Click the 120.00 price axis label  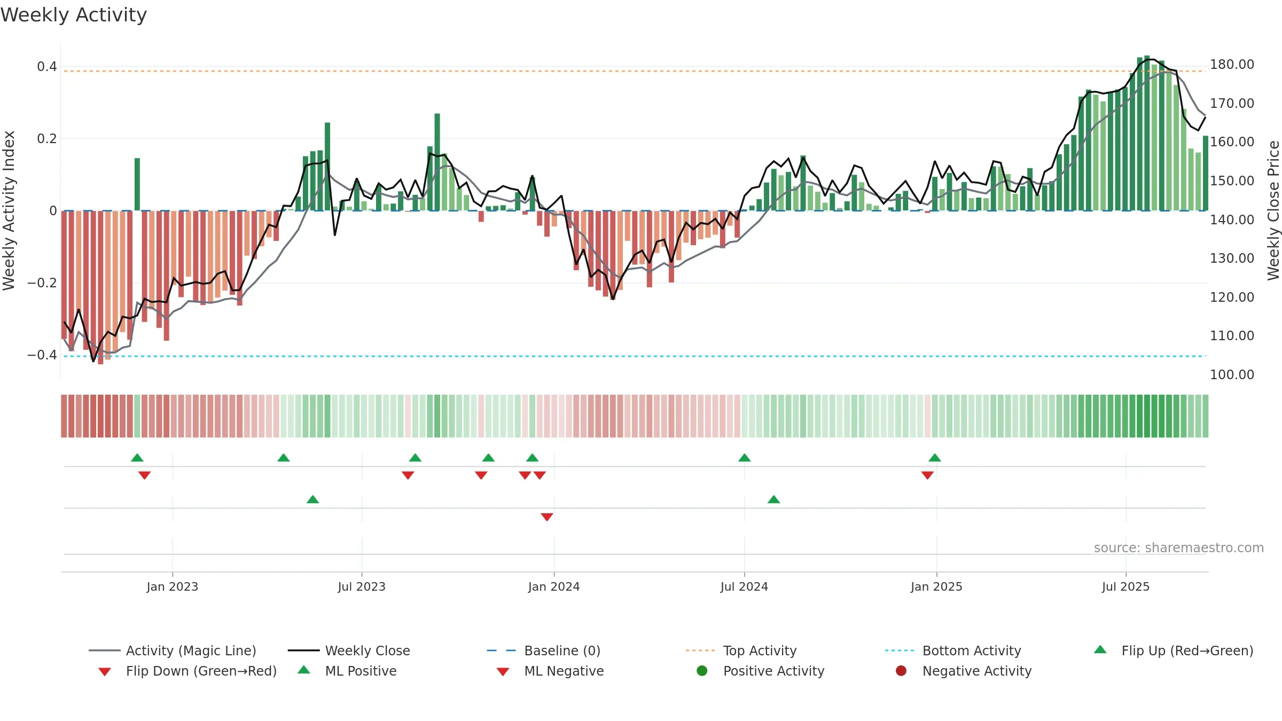tap(1232, 297)
